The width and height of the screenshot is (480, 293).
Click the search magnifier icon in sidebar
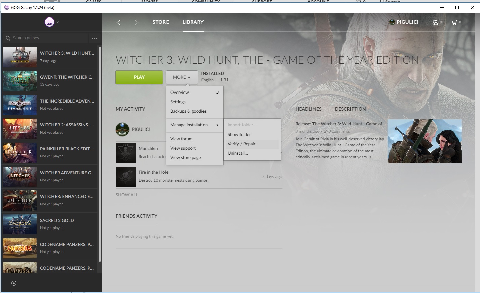pos(8,38)
